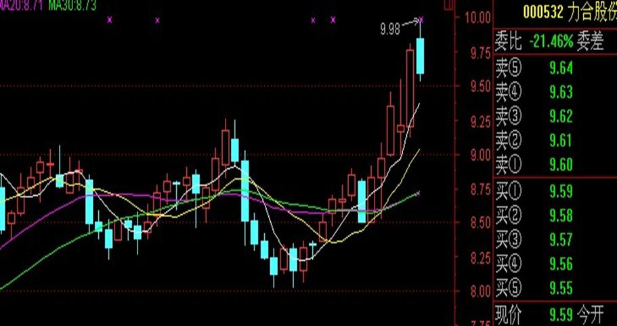This screenshot has height=326, width=617.
Task: Click the 9.50 price axis label
Action: pyautogui.click(x=481, y=87)
